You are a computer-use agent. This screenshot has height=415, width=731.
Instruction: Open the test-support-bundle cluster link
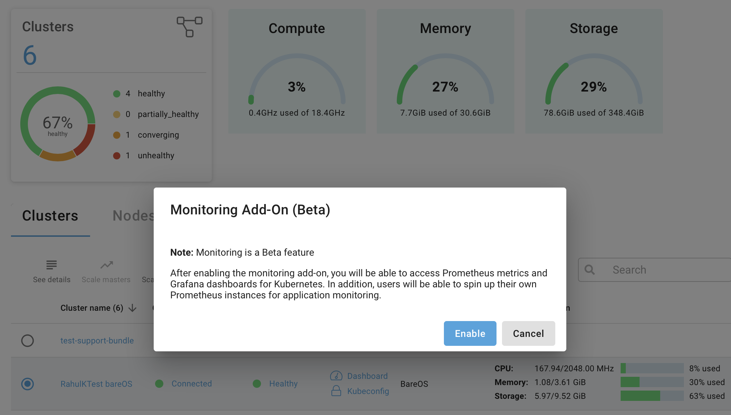click(97, 341)
